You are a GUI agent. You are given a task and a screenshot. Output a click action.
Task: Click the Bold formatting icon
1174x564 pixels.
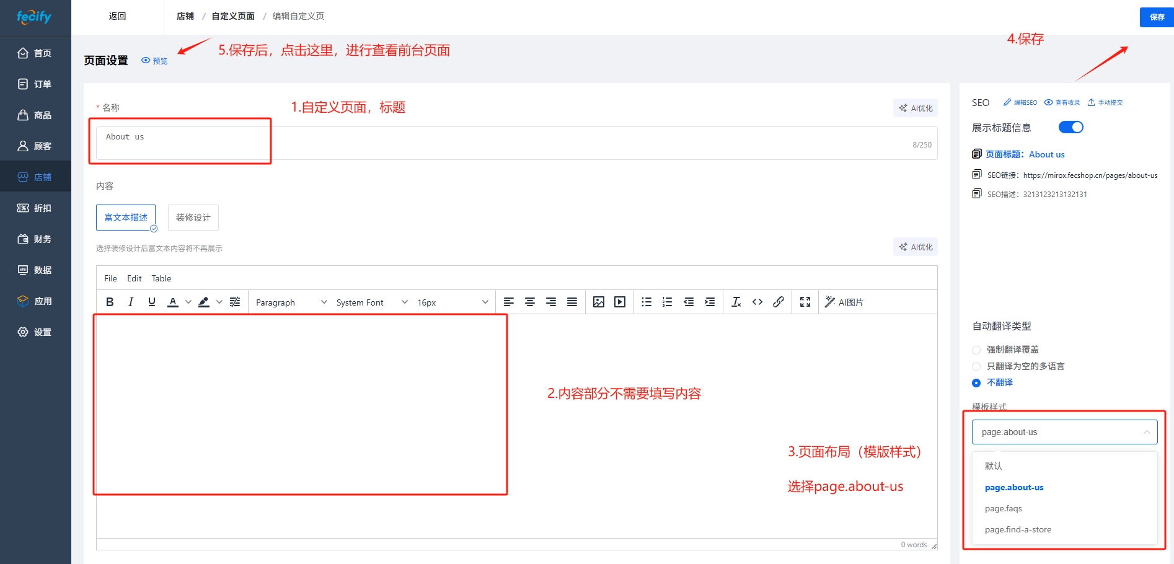click(x=110, y=302)
